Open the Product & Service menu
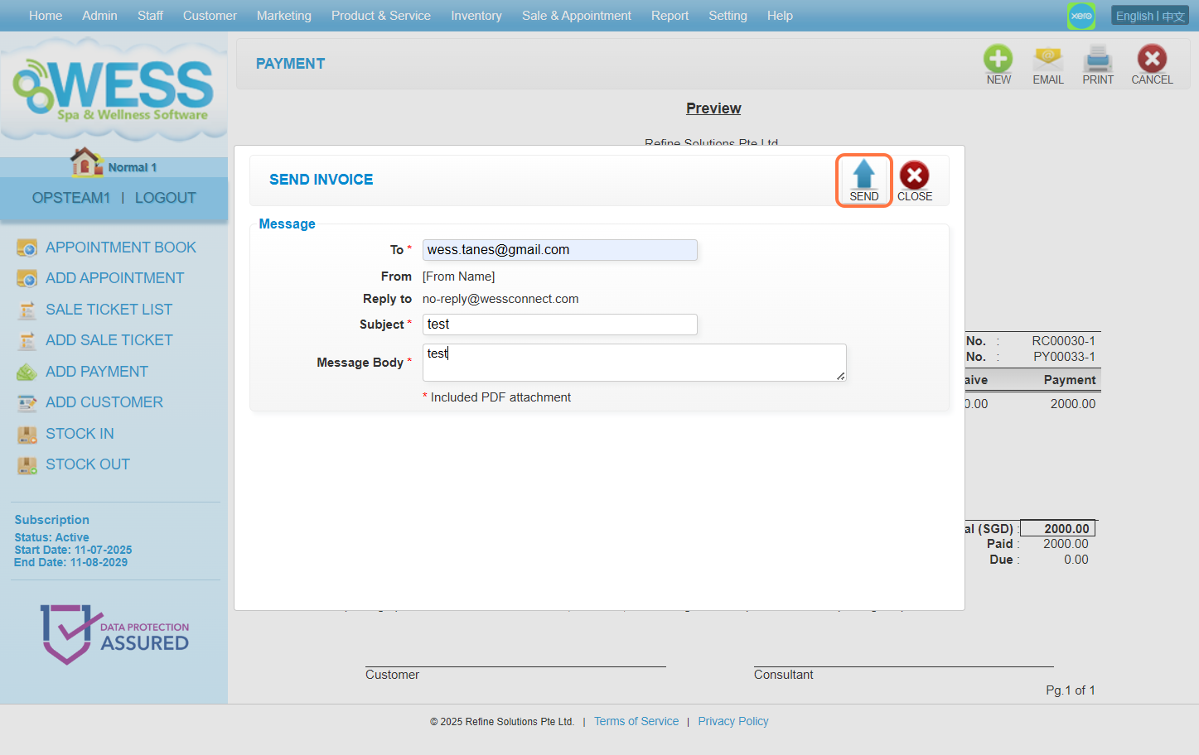This screenshot has height=755, width=1199. pos(380,16)
